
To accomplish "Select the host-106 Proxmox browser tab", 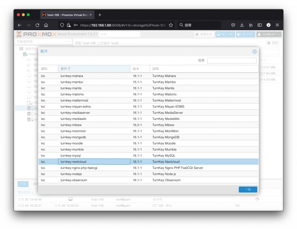I will (x=67, y=15).
